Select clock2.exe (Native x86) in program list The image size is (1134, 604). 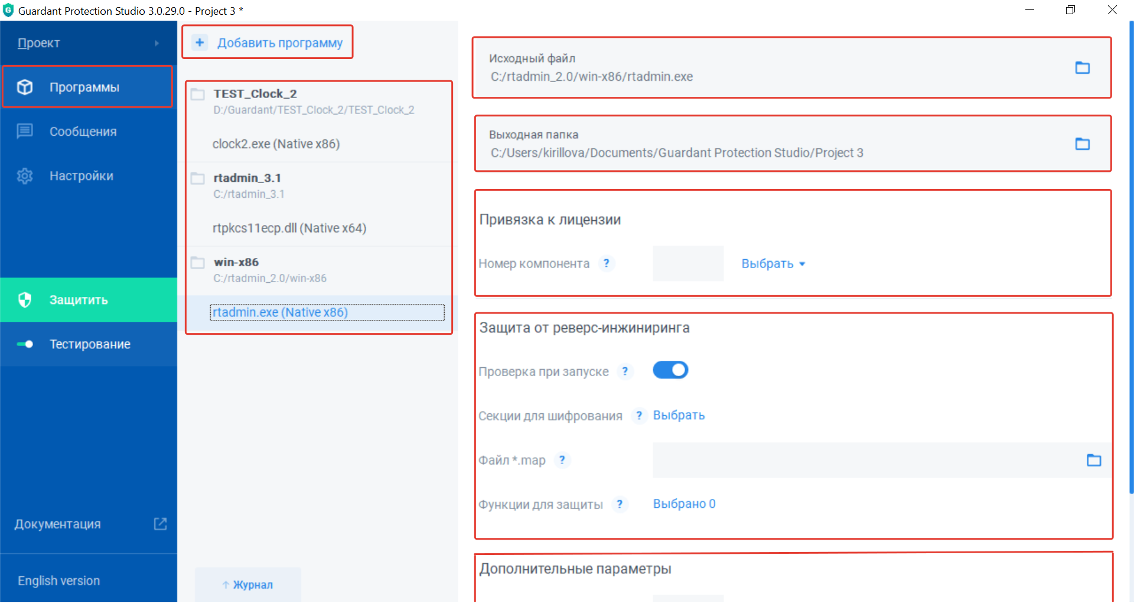coord(276,144)
